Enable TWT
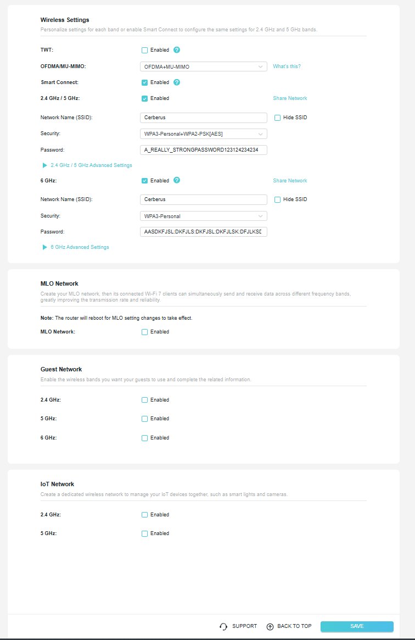415x640 pixels. 144,49
